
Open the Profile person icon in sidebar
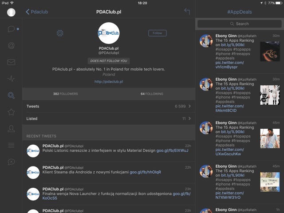tap(11, 129)
